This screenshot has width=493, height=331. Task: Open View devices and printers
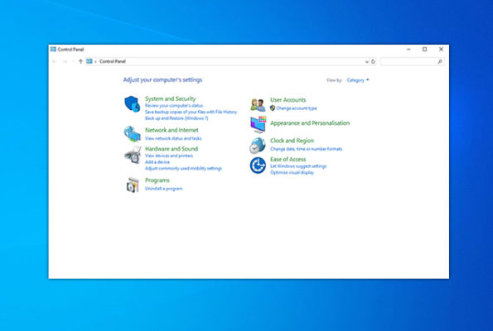(169, 156)
